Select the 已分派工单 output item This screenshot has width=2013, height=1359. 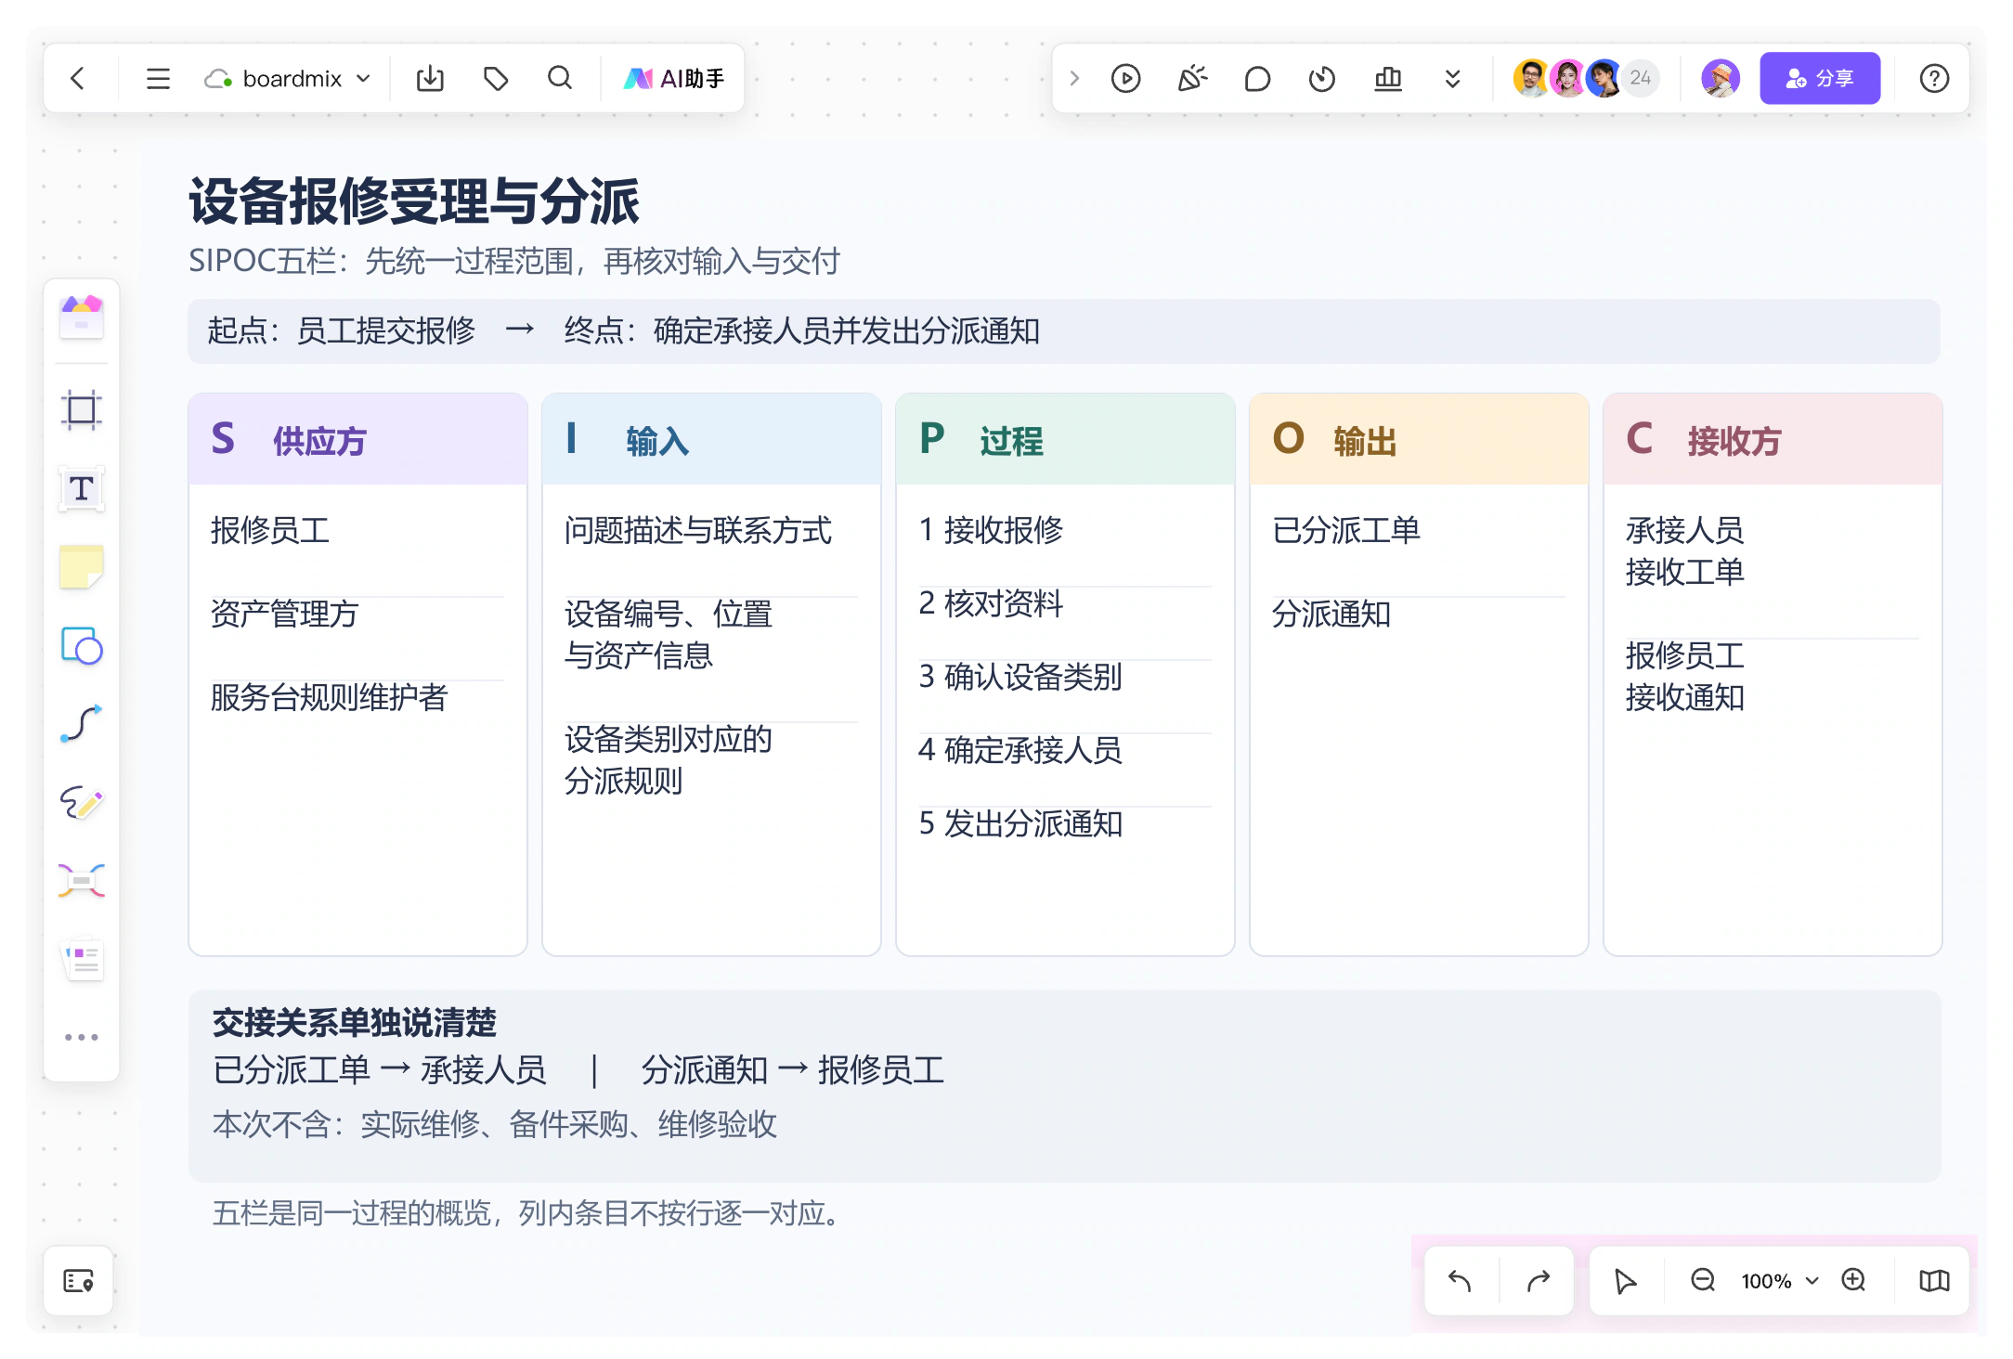click(x=1346, y=530)
